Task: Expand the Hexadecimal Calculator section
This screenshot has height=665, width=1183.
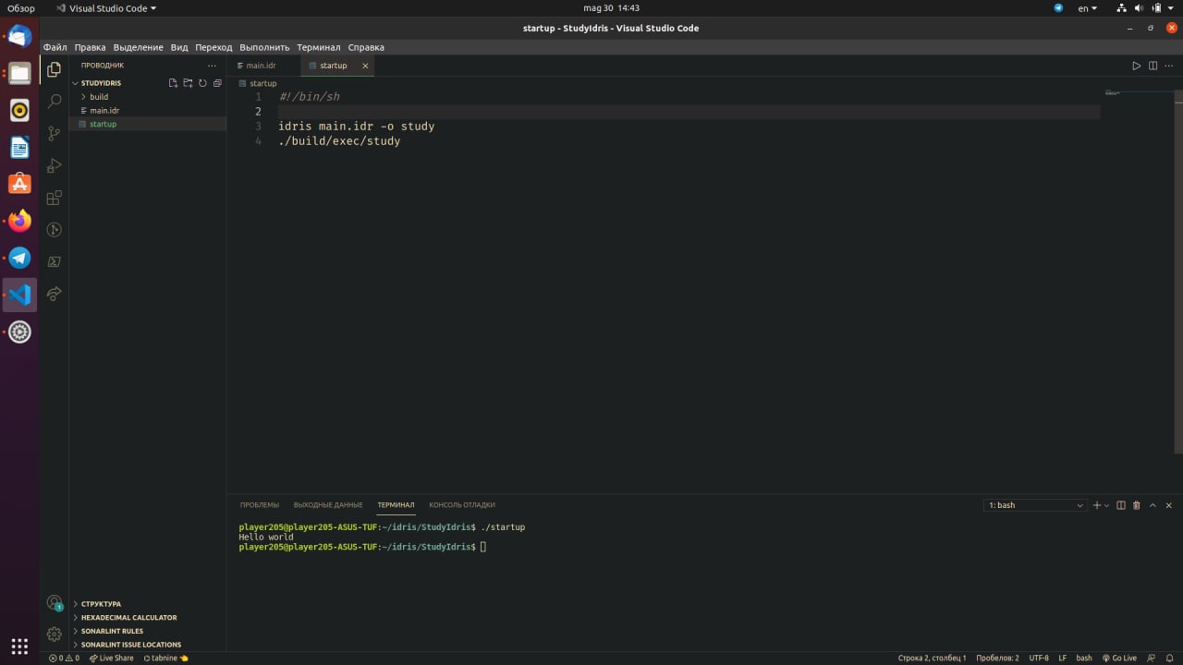Action: 128,617
